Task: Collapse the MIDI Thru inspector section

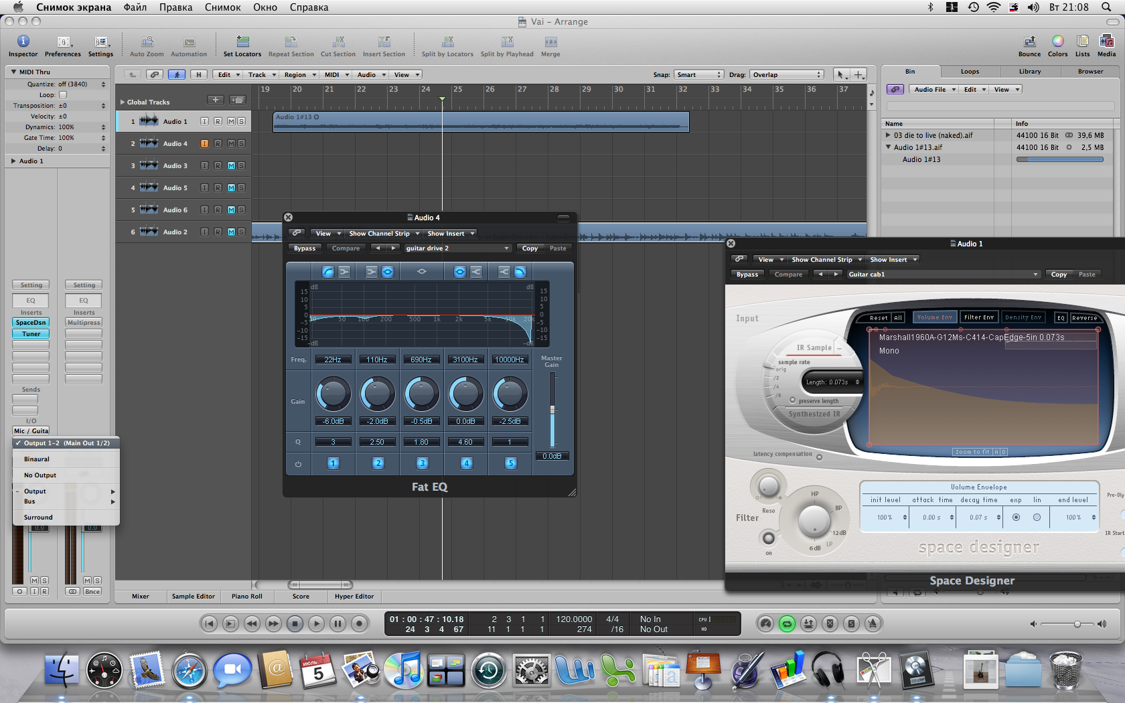Action: tap(14, 72)
